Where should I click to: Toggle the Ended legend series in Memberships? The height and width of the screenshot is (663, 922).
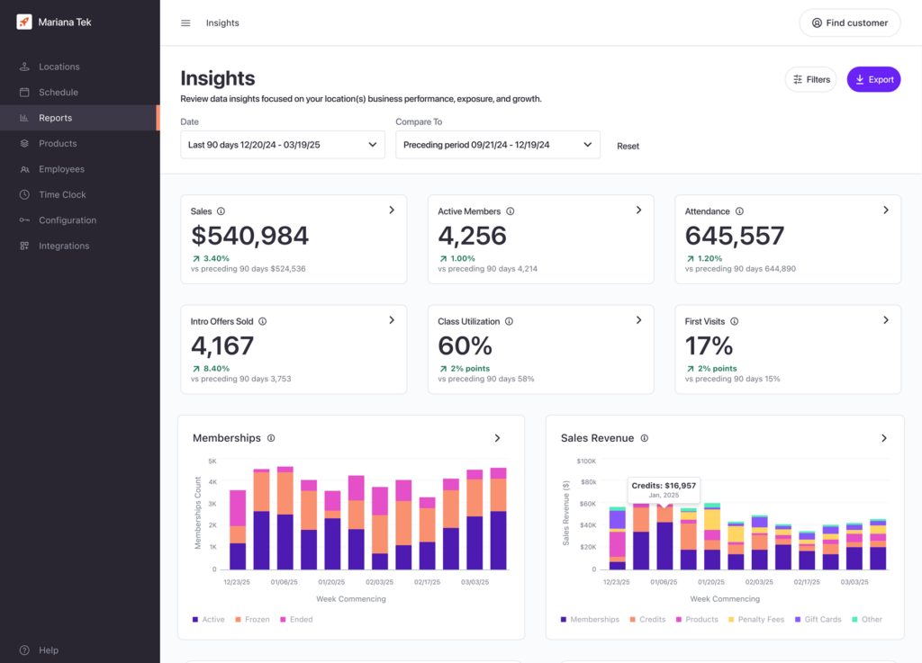(x=295, y=620)
